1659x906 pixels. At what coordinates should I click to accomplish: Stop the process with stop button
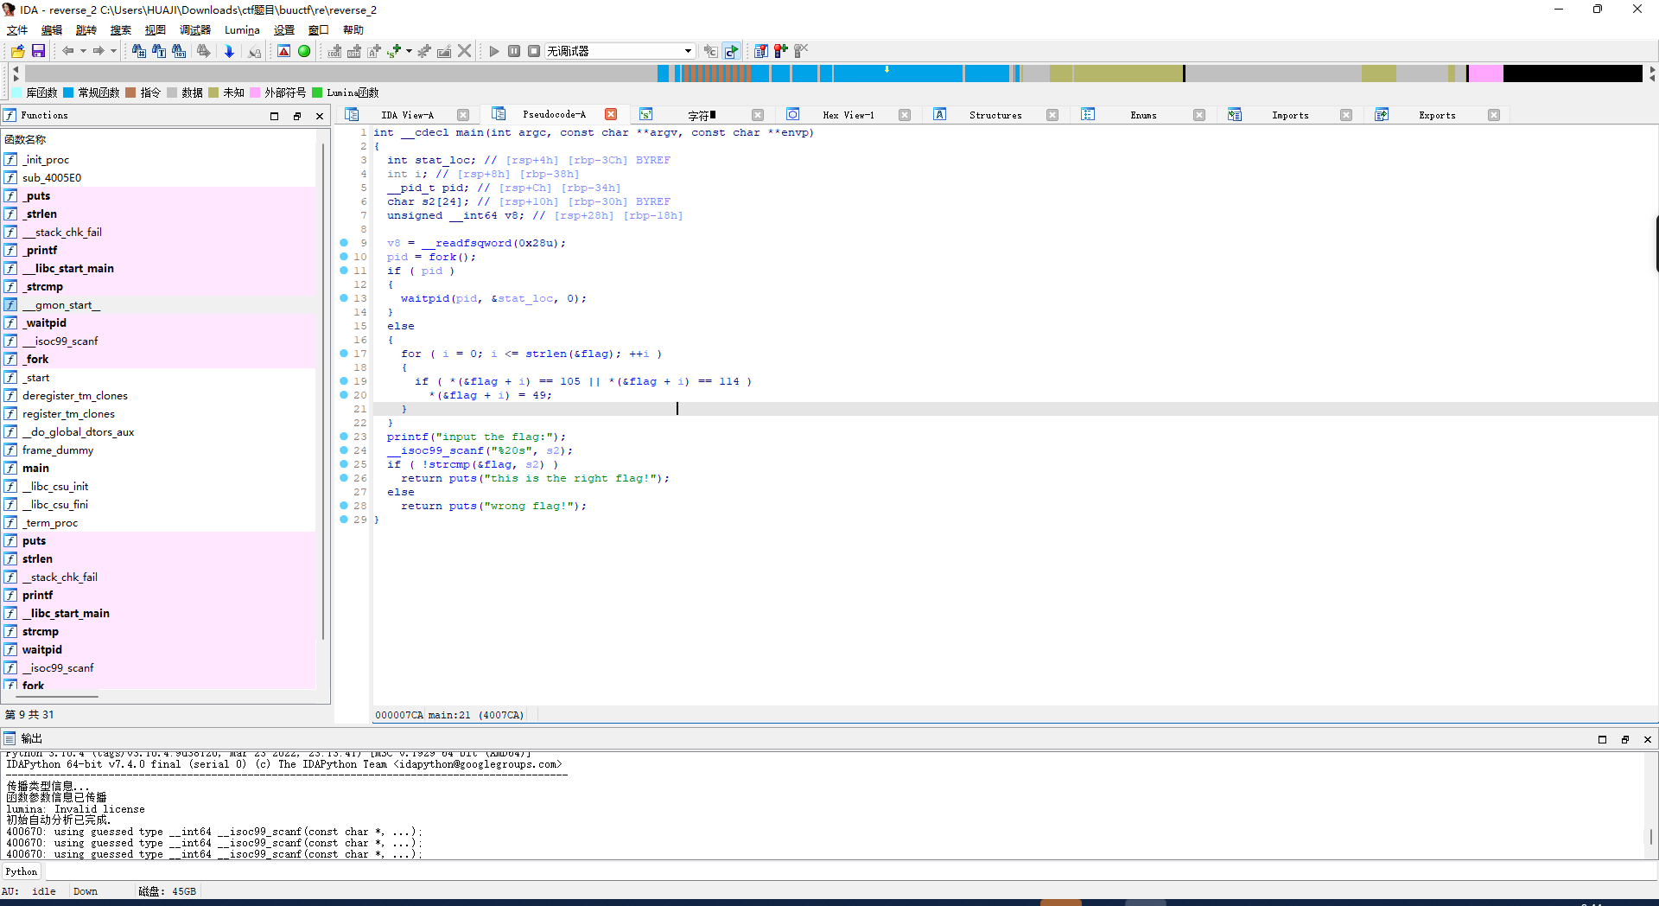(x=534, y=51)
